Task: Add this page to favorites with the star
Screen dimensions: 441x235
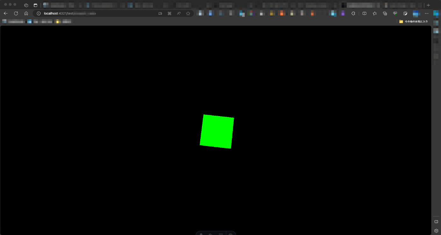Action: tap(188, 14)
